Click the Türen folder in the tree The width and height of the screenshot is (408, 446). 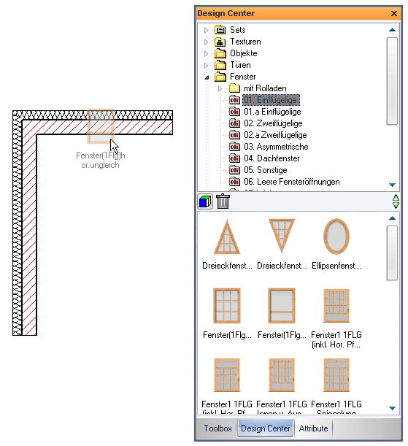(x=240, y=65)
